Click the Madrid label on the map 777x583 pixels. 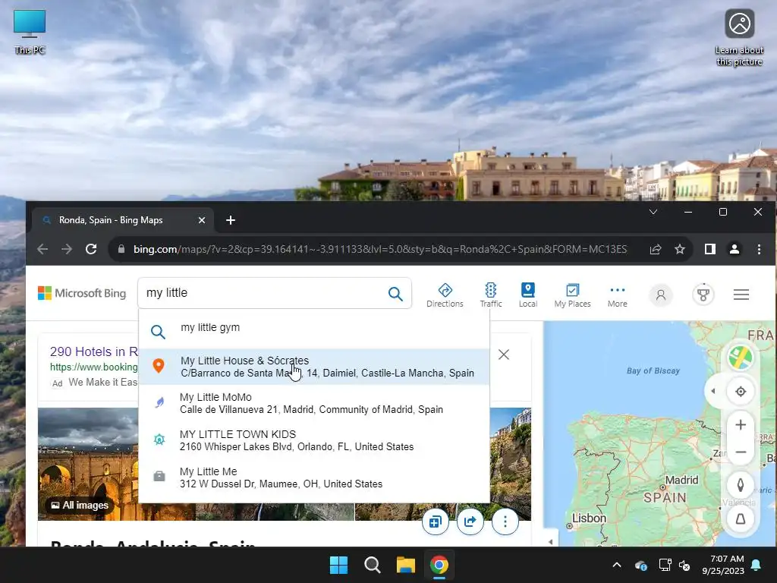pyautogui.click(x=681, y=480)
